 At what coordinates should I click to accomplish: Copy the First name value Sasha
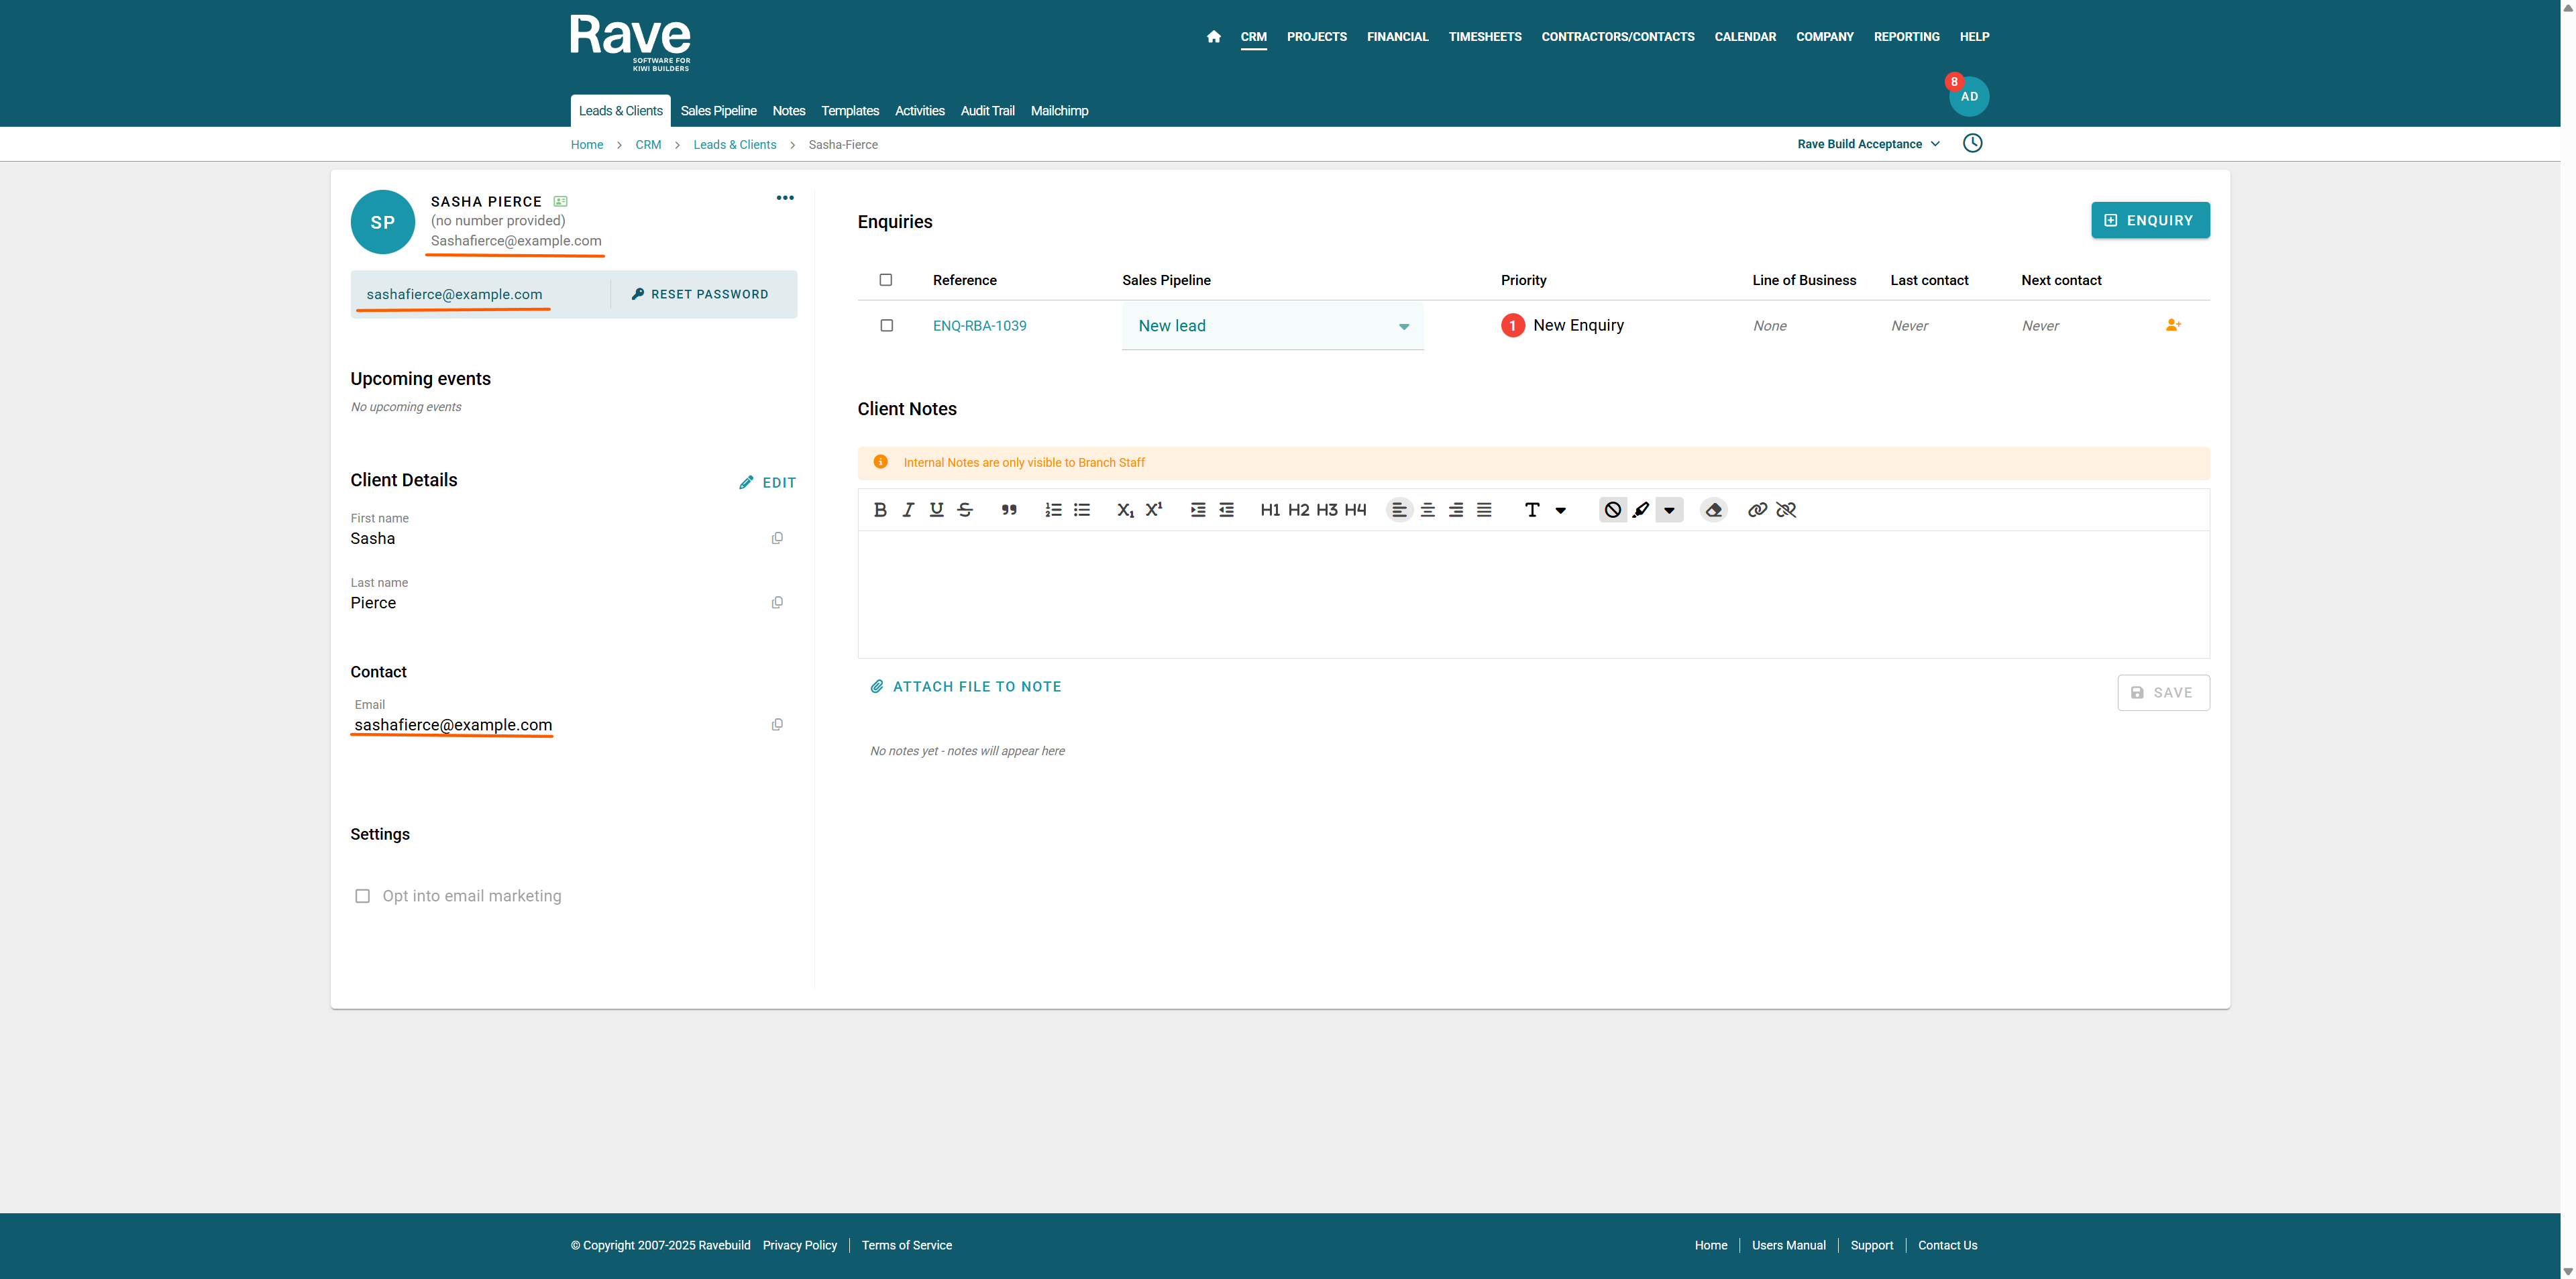[x=777, y=538]
